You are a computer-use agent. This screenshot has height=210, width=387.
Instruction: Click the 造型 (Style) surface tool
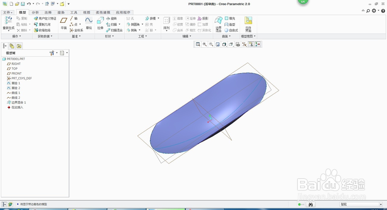230,24
